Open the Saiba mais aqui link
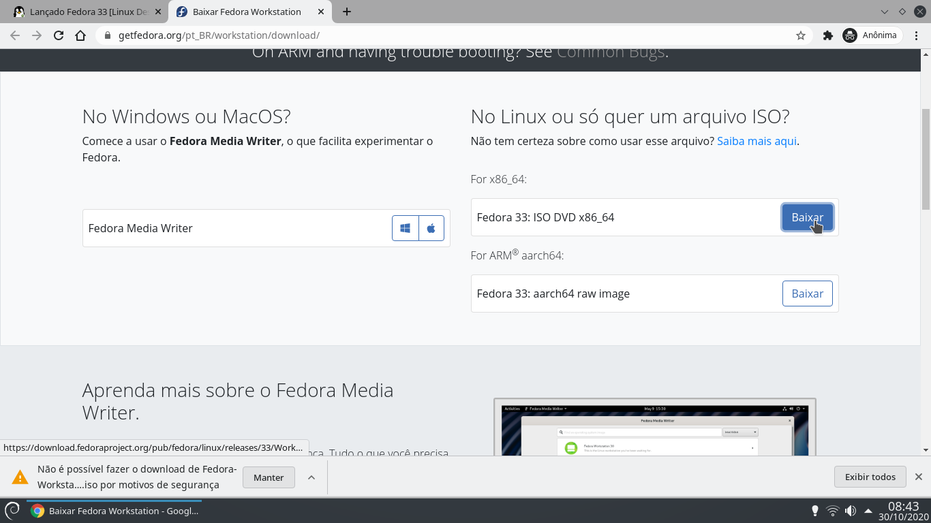This screenshot has height=523, width=931. coord(757,141)
